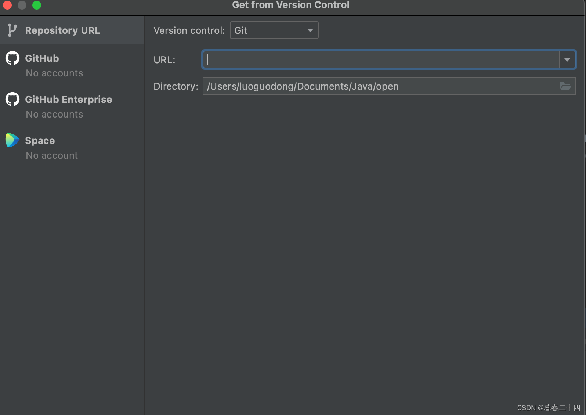Expand the URL history dropdown arrow
The image size is (586, 415).
[567, 59]
